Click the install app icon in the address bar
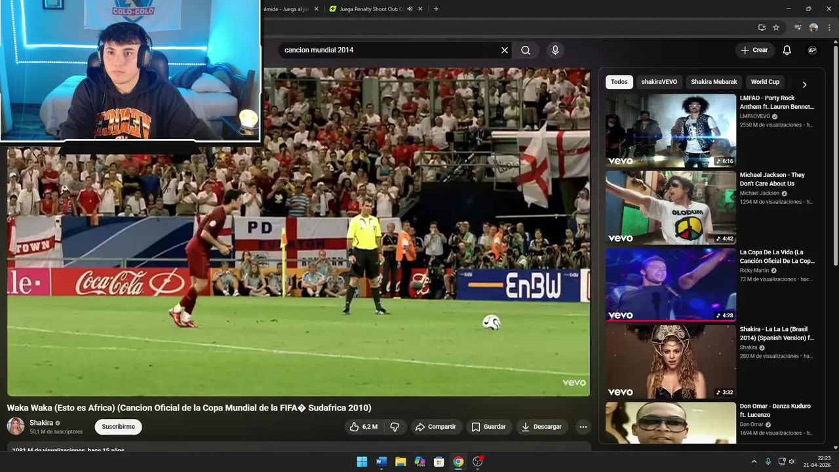 click(x=762, y=28)
